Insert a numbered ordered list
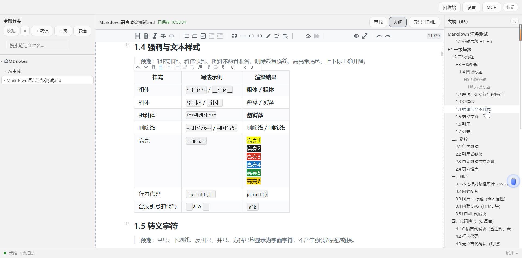 coord(194,36)
